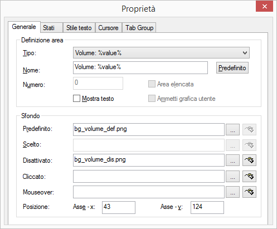Enable the Mostra testo checkbox

(x=76, y=99)
